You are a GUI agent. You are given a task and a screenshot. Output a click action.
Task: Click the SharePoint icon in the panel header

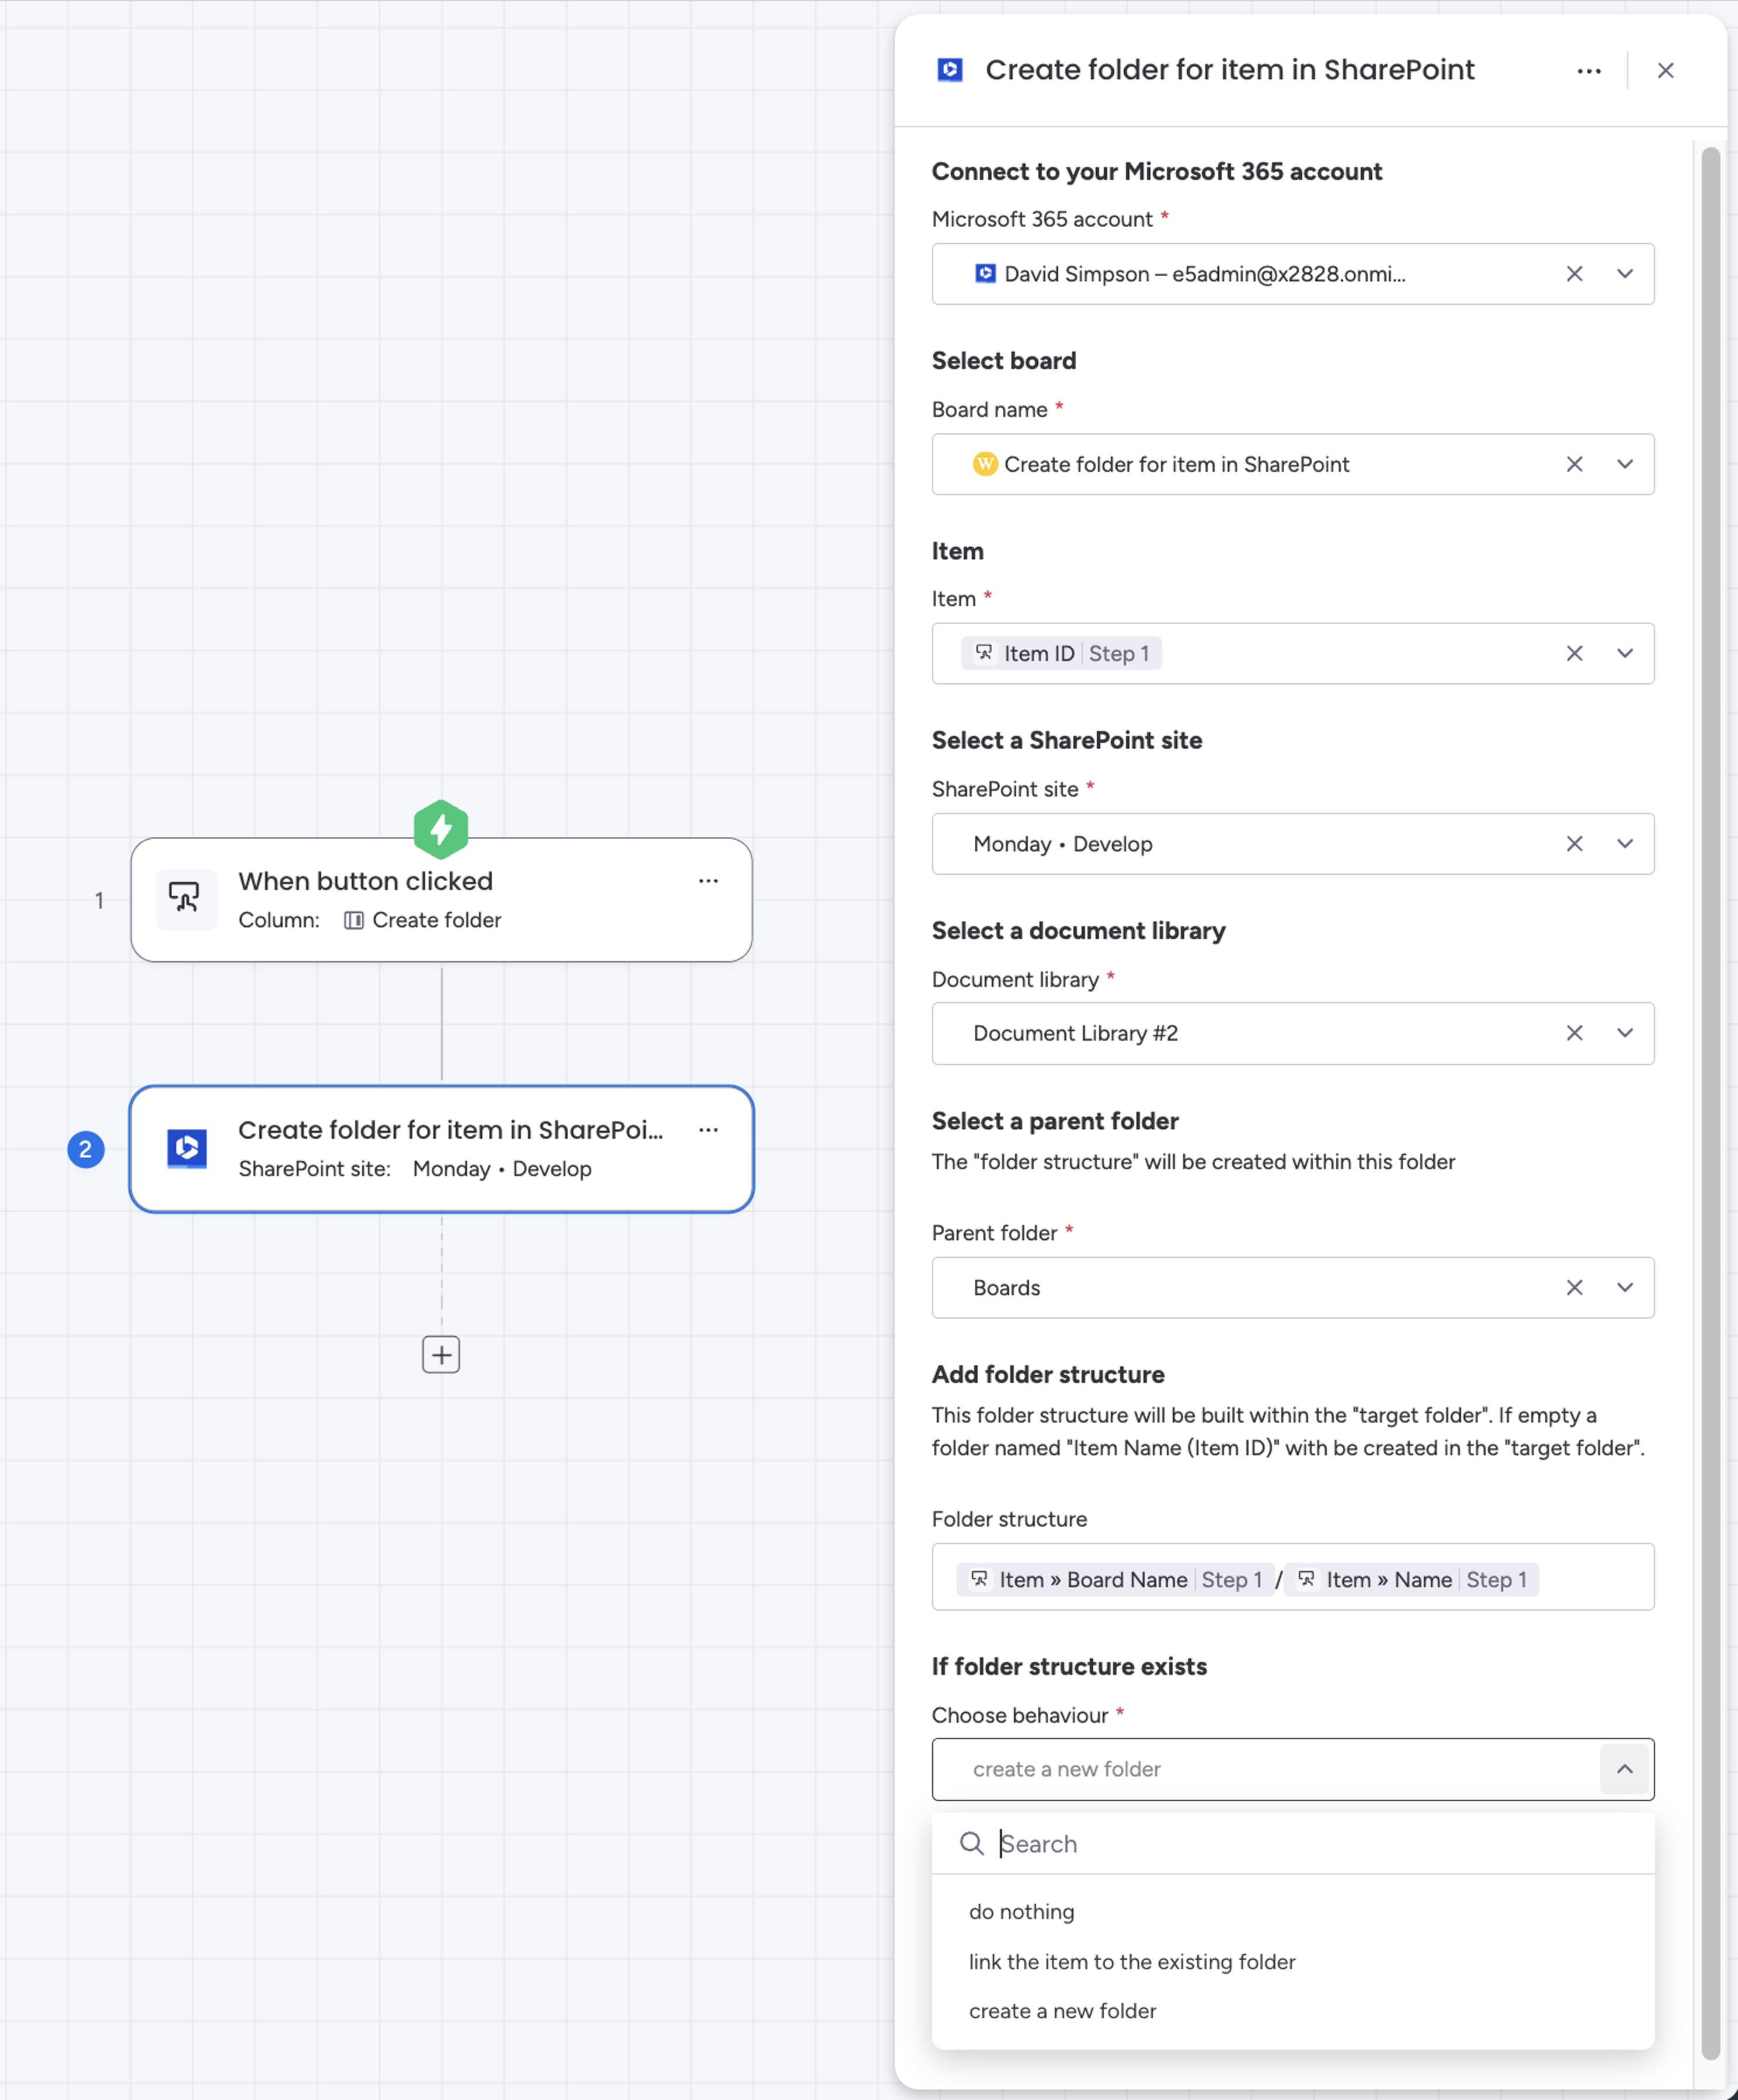tap(949, 70)
